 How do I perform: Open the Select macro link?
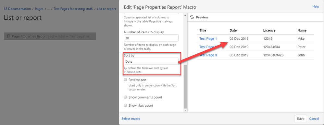(131, 119)
